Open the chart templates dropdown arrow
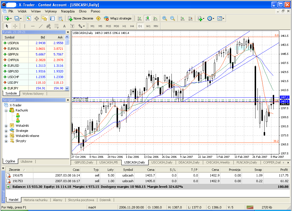 pyautogui.click(x=224, y=19)
